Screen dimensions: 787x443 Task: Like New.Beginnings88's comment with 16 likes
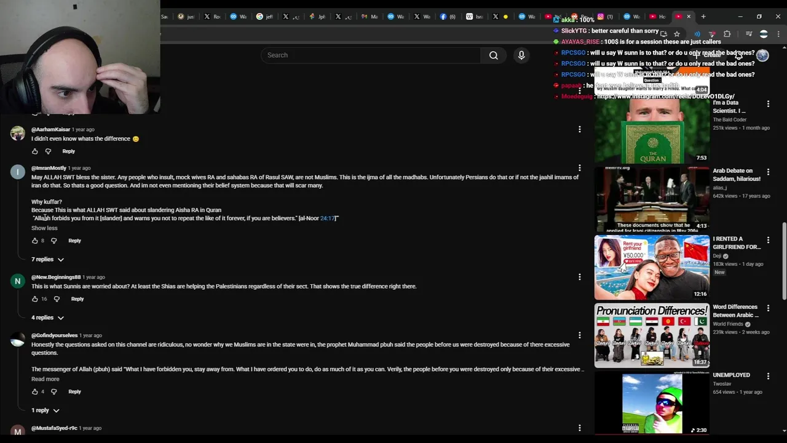pos(34,299)
